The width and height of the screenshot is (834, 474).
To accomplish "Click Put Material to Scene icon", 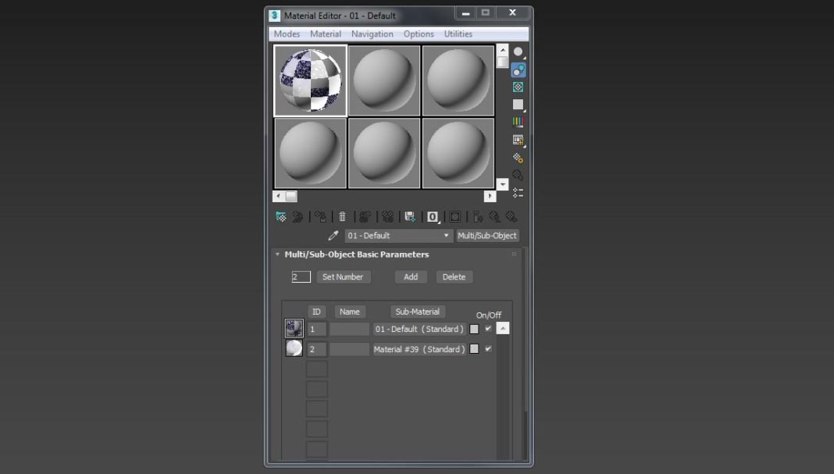I will point(298,216).
